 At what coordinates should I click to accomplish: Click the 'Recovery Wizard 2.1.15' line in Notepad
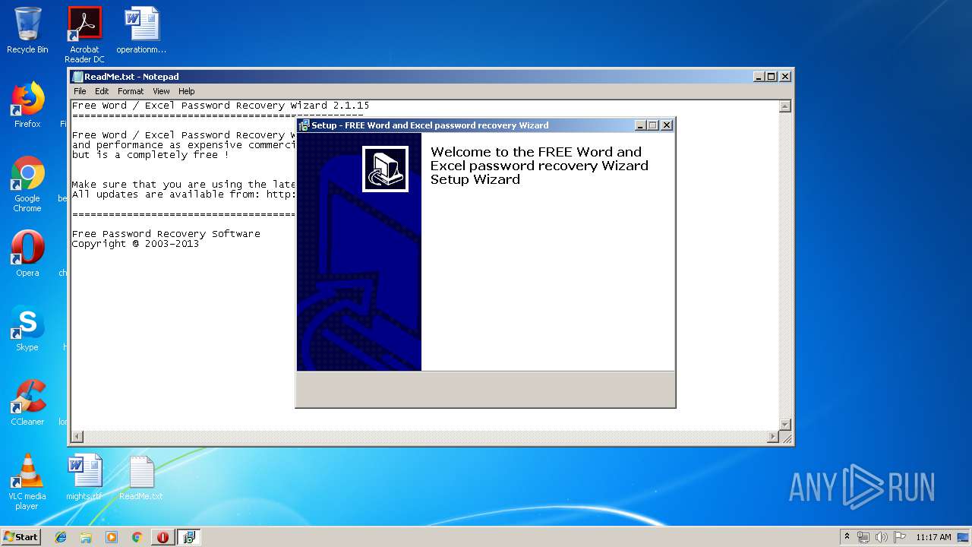coord(221,106)
